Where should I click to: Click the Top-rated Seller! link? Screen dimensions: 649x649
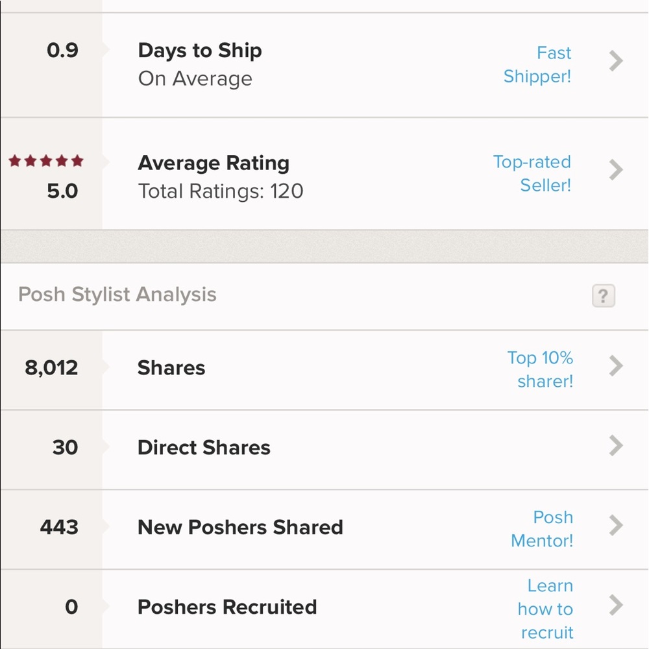click(x=532, y=173)
